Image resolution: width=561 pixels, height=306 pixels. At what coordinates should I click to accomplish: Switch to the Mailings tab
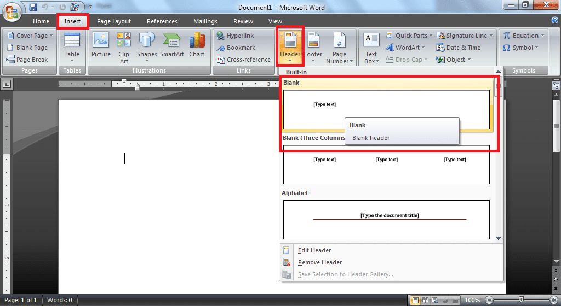(x=205, y=21)
